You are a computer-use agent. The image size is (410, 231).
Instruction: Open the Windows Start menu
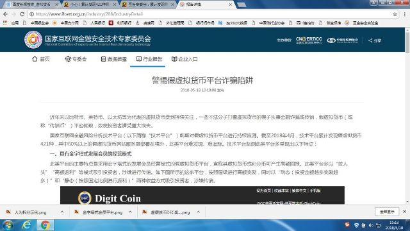pyautogui.click(x=8, y=225)
